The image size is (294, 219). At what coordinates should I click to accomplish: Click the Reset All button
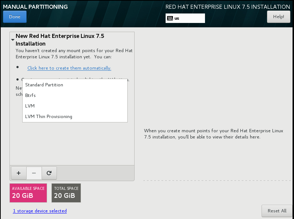pyautogui.click(x=277, y=211)
